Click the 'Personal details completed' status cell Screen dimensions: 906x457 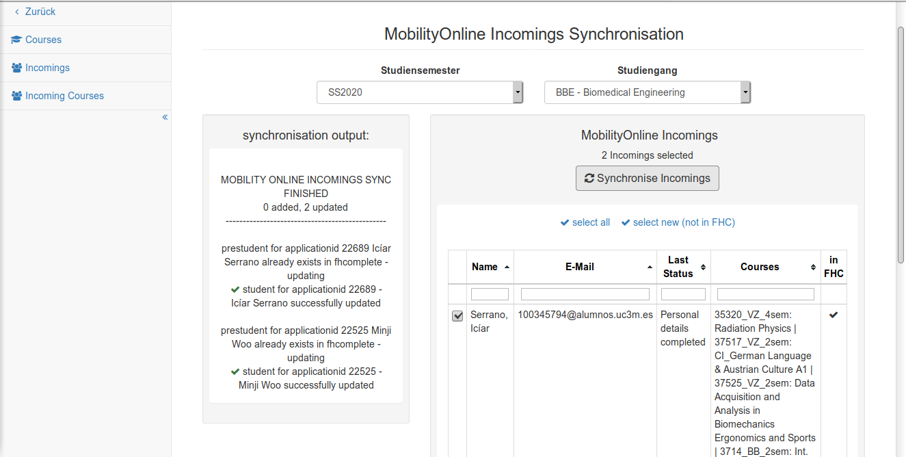pos(683,328)
